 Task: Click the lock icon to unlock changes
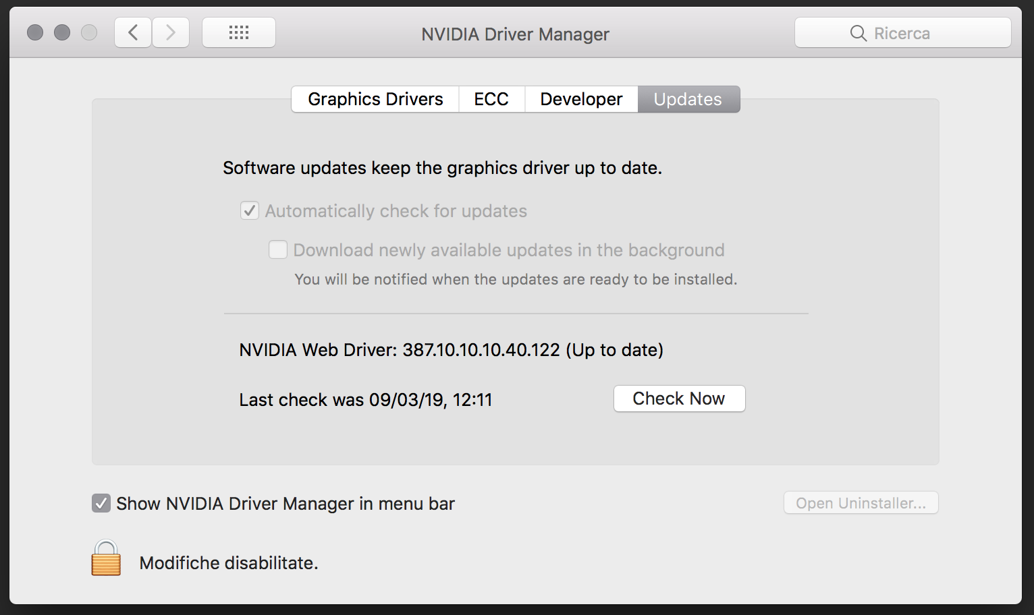point(106,558)
